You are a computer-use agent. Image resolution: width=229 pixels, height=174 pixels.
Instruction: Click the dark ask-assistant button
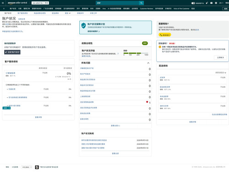click(12, 52)
